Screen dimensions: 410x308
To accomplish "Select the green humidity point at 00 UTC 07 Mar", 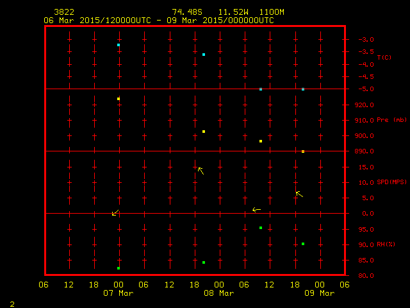I will click(119, 268).
